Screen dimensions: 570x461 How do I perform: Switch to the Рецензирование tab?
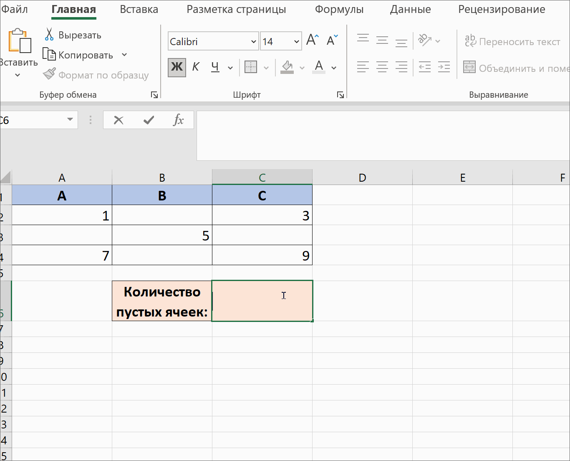tap(502, 9)
